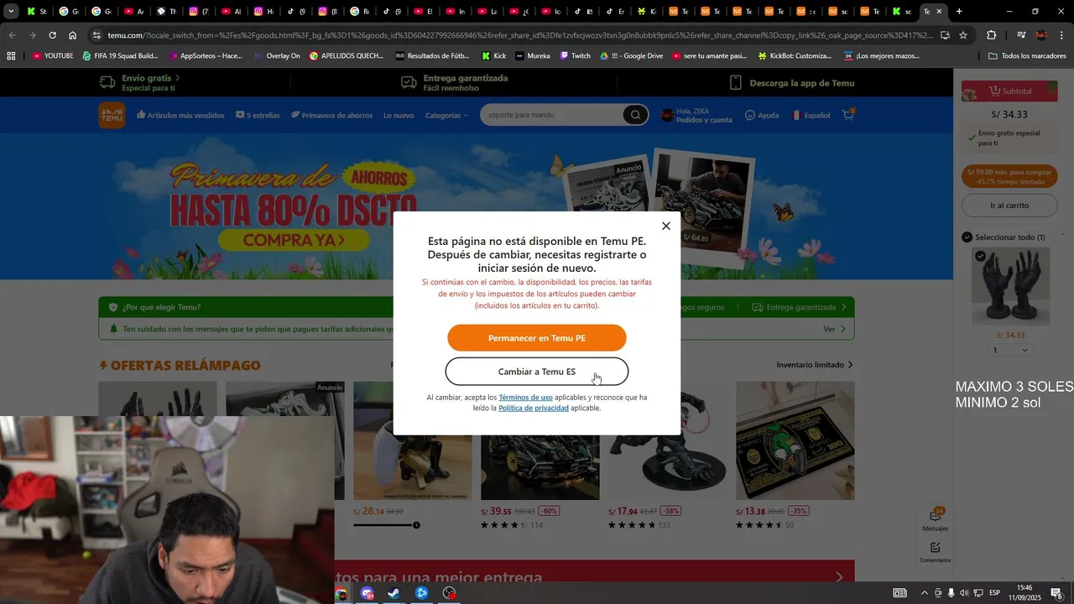
Task: Expand the Categorías dropdown
Action: click(446, 115)
